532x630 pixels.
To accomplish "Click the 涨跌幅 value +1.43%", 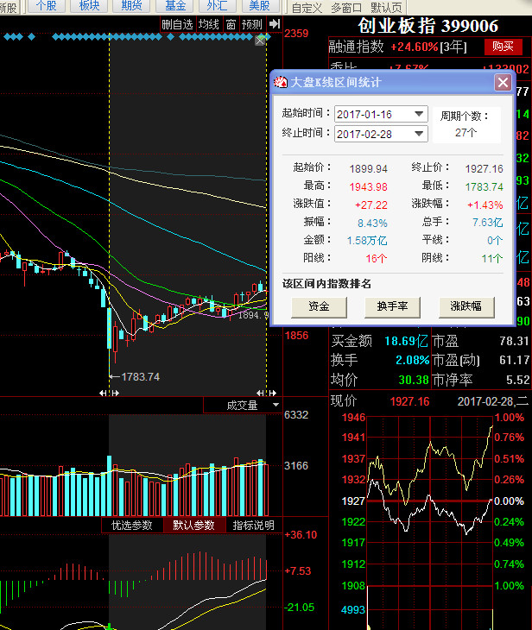I will pyautogui.click(x=485, y=205).
